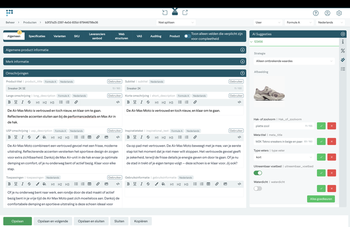Open Niet splitsen dropdown
This screenshot has height=227, width=350.
[x=176, y=22]
